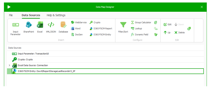Screen dimensions: 211x91
Task: Move selected data source Up
Action: 167,32
